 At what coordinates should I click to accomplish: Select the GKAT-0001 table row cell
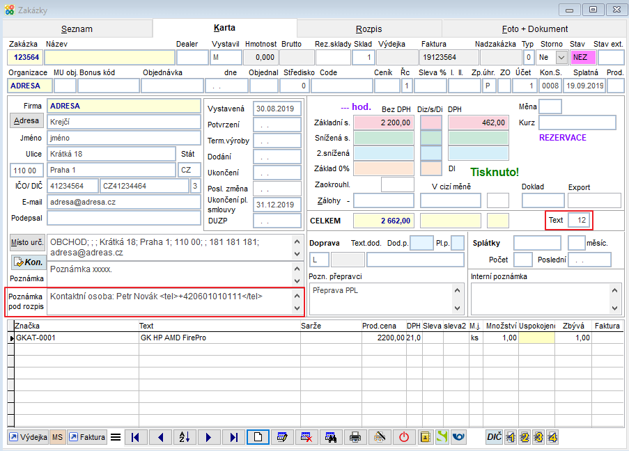click(77, 338)
